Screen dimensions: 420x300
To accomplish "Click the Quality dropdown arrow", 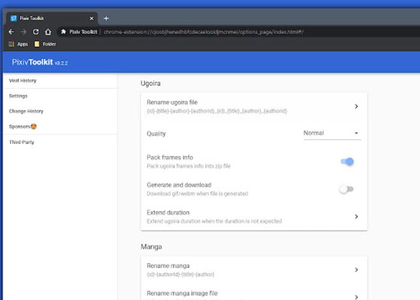I will tap(356, 133).
